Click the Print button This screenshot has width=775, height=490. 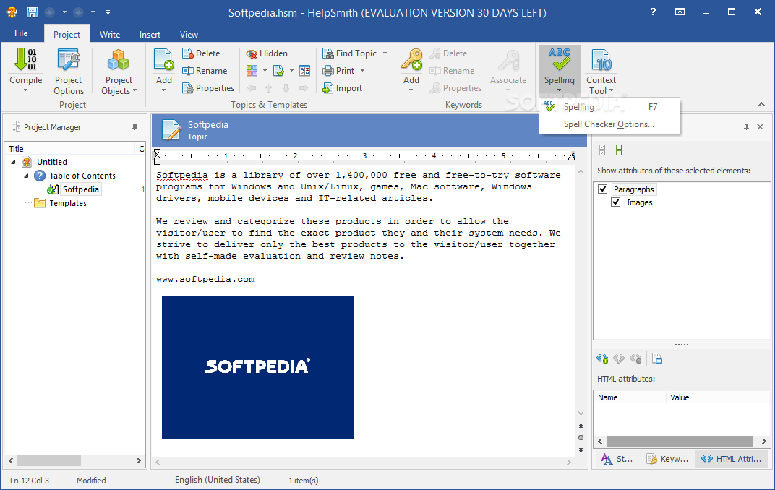(x=338, y=71)
